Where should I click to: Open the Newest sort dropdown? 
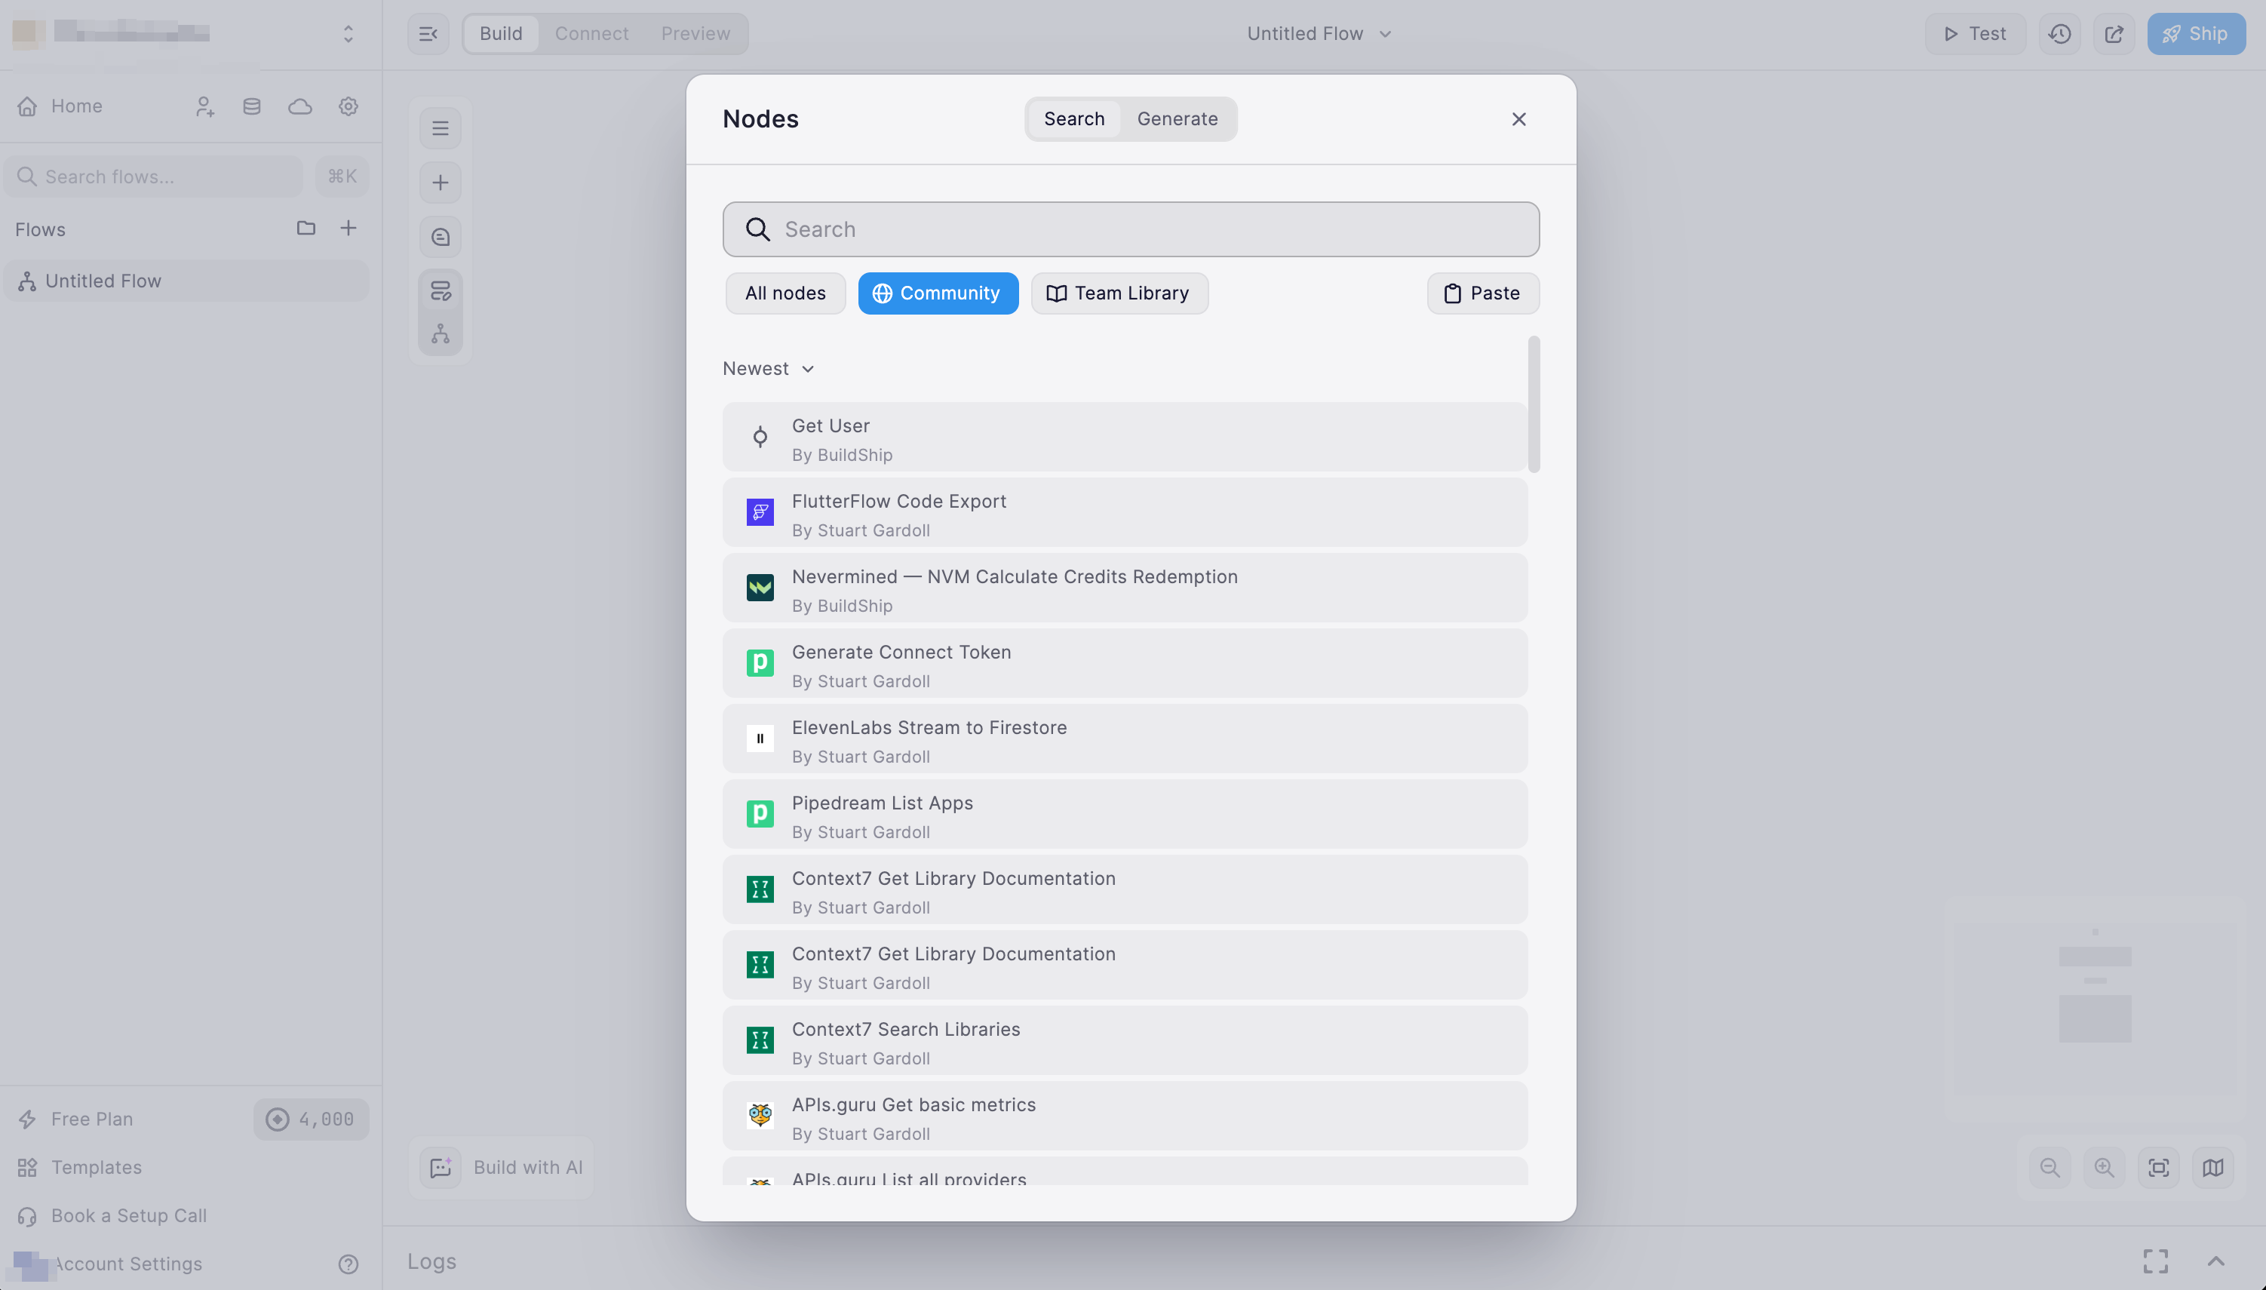768,369
